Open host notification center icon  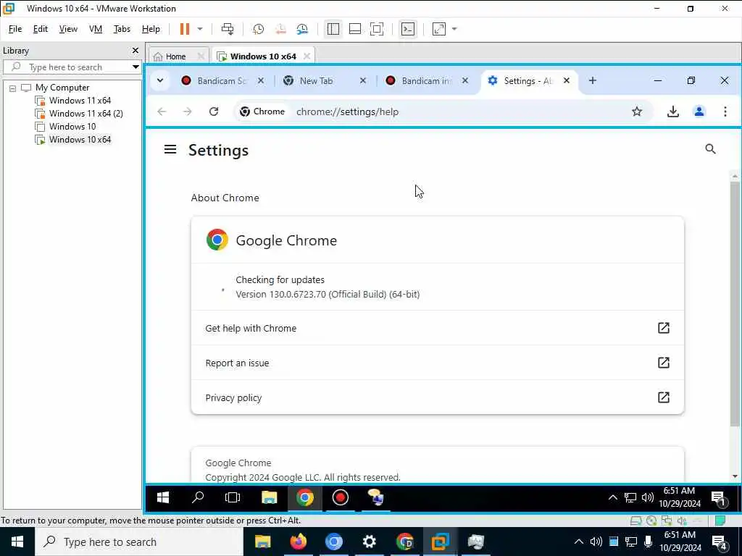tap(718, 542)
